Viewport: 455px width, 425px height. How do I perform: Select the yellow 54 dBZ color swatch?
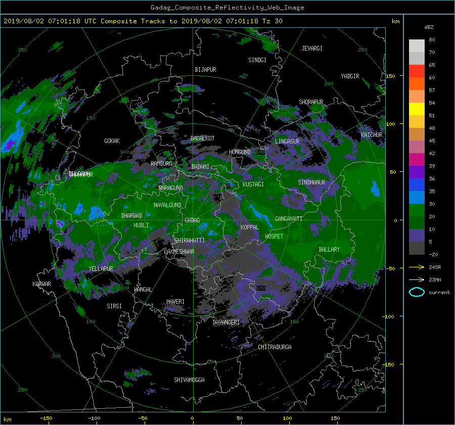click(x=417, y=109)
